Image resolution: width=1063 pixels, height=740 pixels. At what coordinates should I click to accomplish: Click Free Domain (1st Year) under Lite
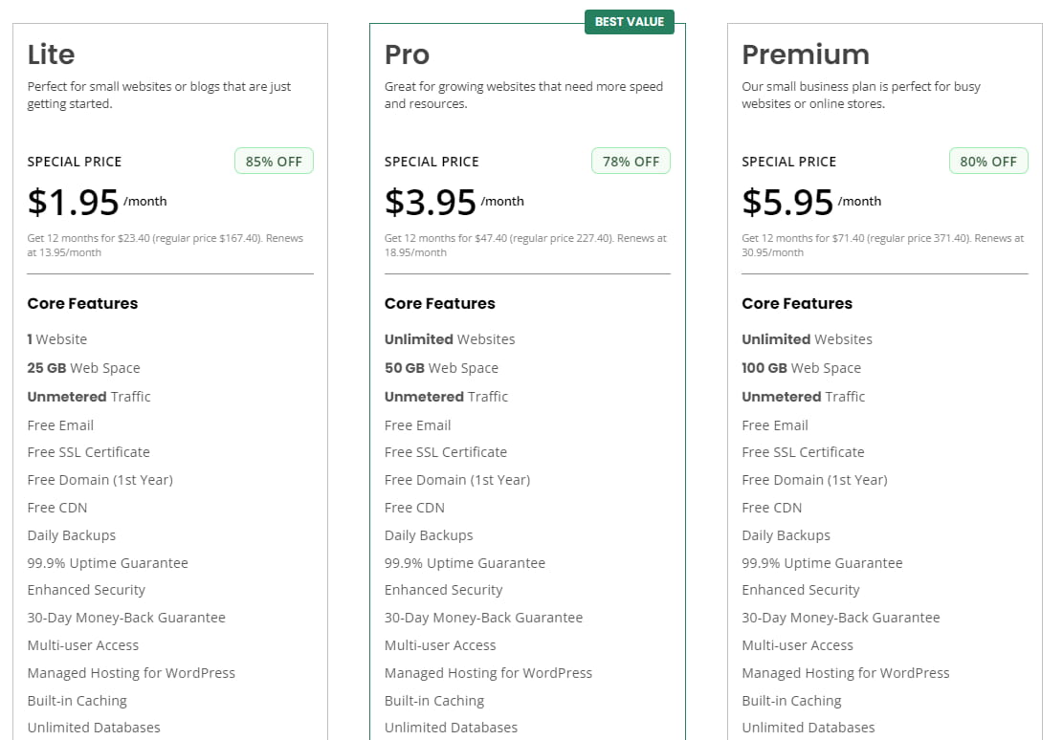pos(100,480)
